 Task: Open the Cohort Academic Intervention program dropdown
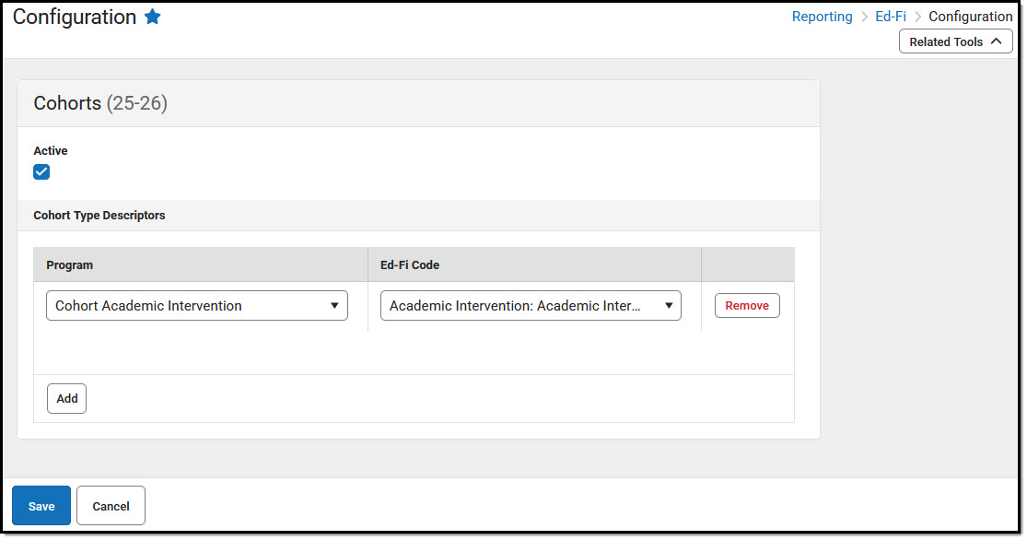pyautogui.click(x=196, y=305)
